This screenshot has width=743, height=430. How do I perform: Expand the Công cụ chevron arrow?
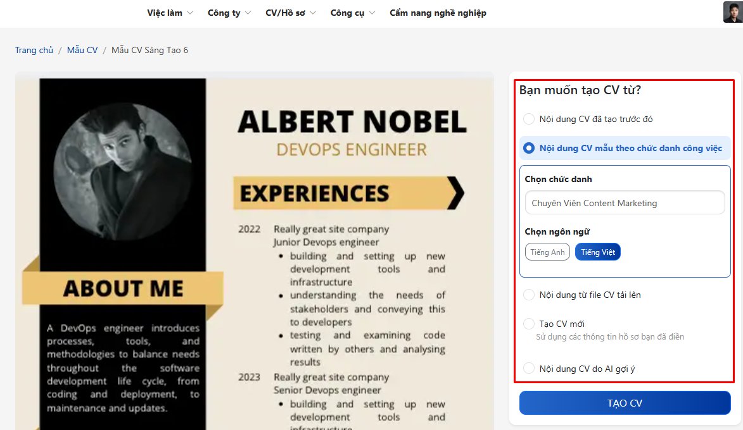(x=372, y=13)
